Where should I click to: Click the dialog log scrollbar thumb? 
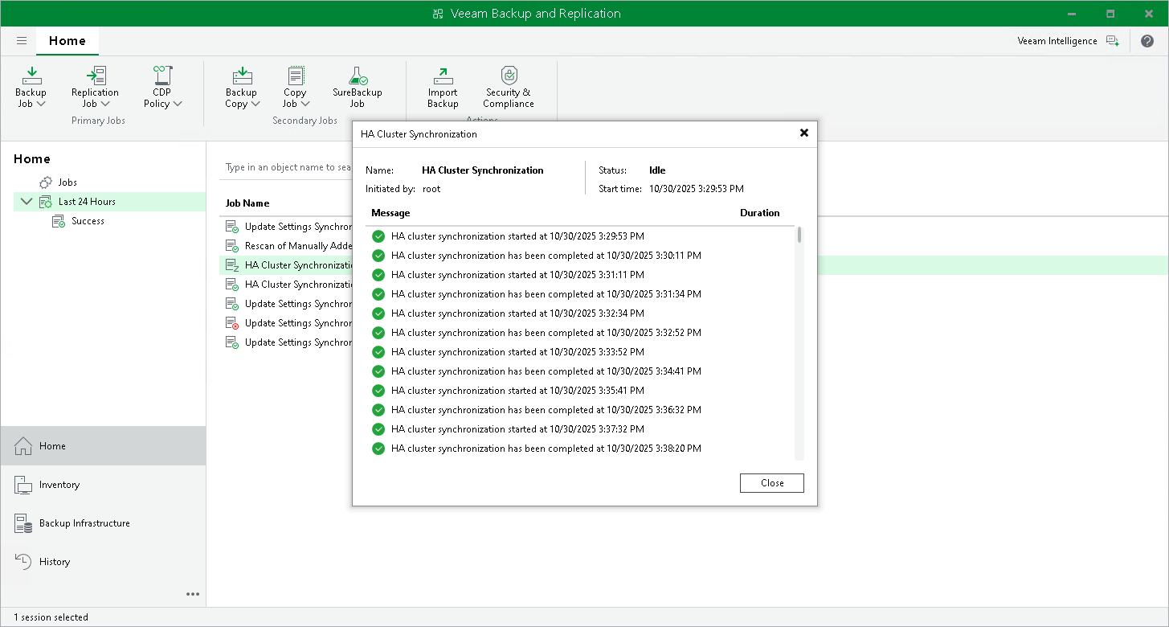799,235
